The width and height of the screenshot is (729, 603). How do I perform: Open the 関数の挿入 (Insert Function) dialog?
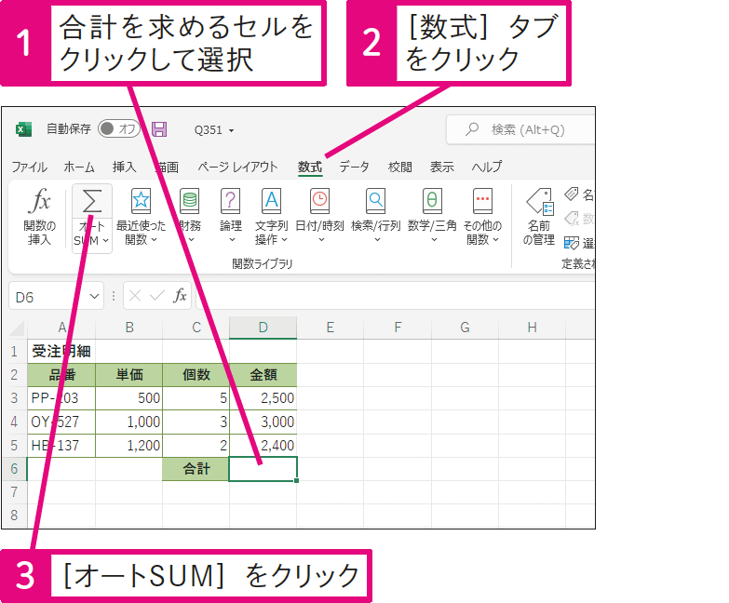(39, 217)
